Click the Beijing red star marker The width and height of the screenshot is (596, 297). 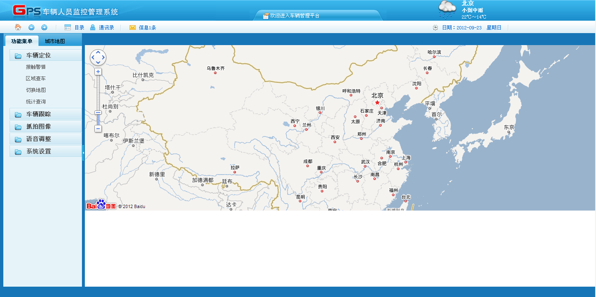point(377,102)
